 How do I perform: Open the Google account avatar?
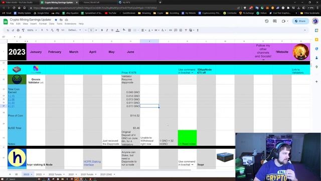pos(315,21)
